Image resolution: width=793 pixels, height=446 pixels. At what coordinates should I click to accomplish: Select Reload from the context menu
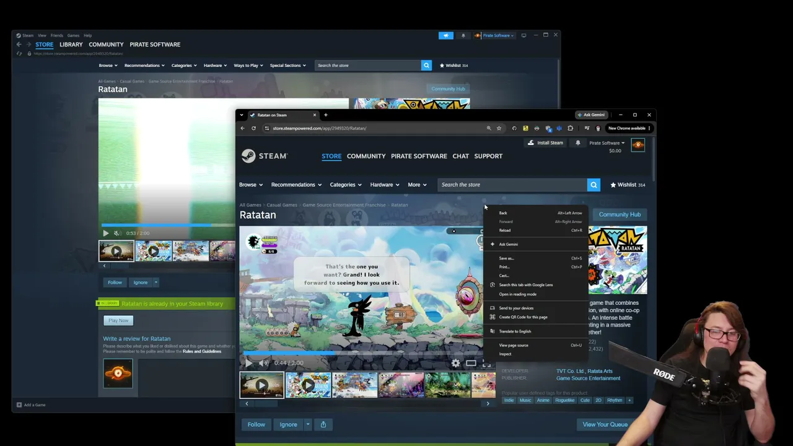pyautogui.click(x=537, y=230)
